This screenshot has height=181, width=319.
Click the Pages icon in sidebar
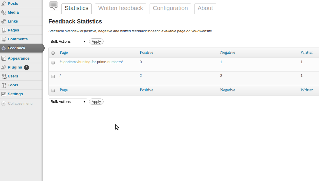tap(4, 30)
